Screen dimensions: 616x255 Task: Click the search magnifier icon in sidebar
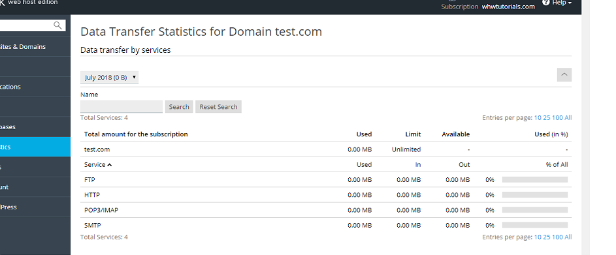point(57,25)
